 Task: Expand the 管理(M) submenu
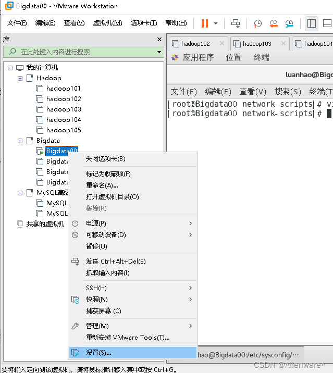(x=133, y=326)
